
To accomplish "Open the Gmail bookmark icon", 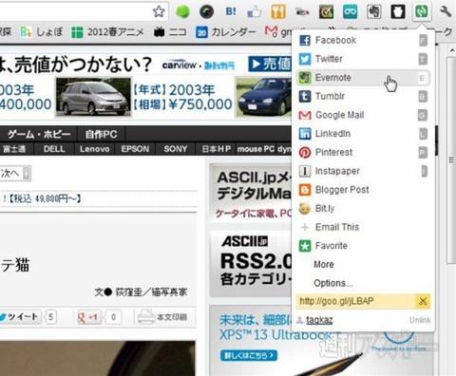I will click(271, 32).
